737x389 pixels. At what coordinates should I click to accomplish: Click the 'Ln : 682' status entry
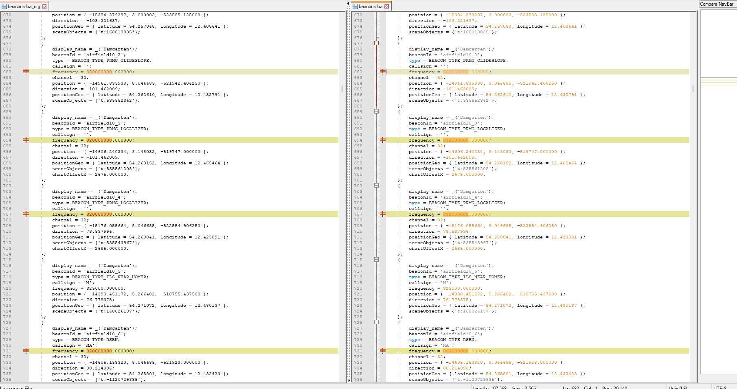(x=571, y=387)
